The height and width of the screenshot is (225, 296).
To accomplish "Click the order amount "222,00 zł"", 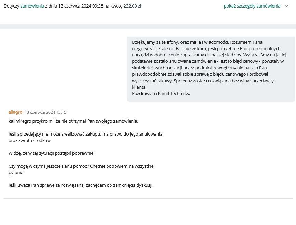I will click(x=132, y=6).
